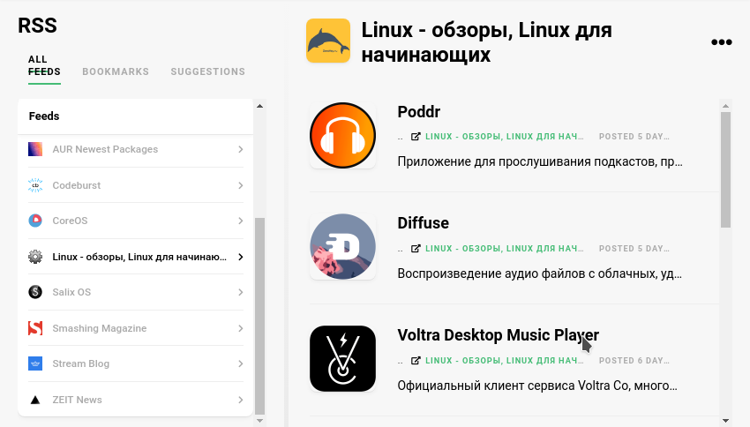This screenshot has height=427, width=750.
Task: Expand CoreOS feed chevron
Action: tap(241, 221)
